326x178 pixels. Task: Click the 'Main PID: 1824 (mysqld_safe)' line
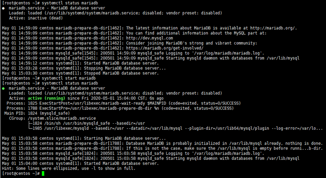(x=37, y=113)
